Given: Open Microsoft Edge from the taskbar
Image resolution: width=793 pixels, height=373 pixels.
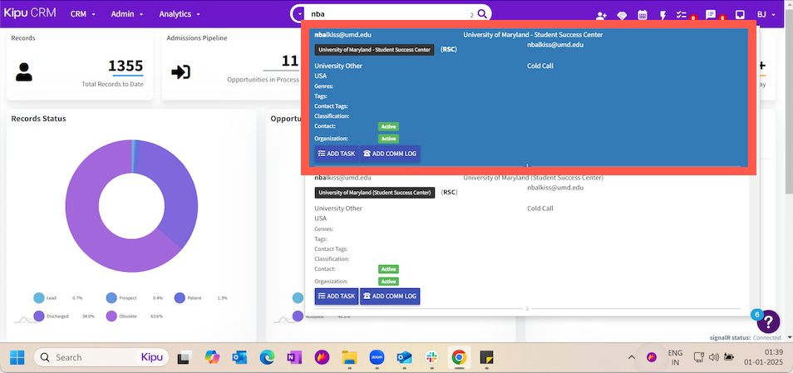Looking at the screenshot, I should coord(267,357).
